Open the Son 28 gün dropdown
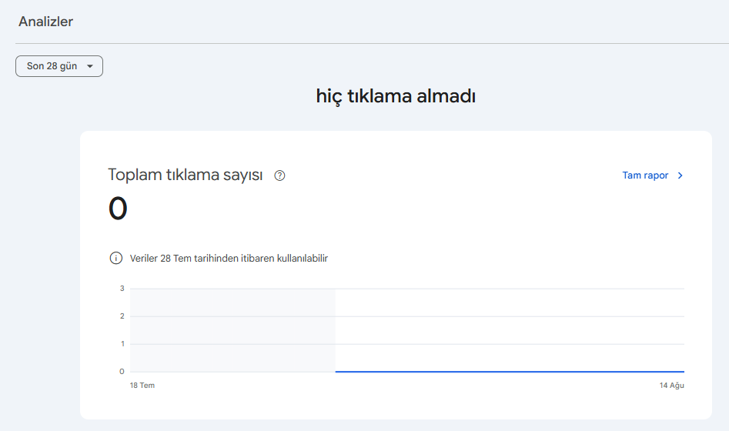Screen dimensions: 729x431 [59, 66]
